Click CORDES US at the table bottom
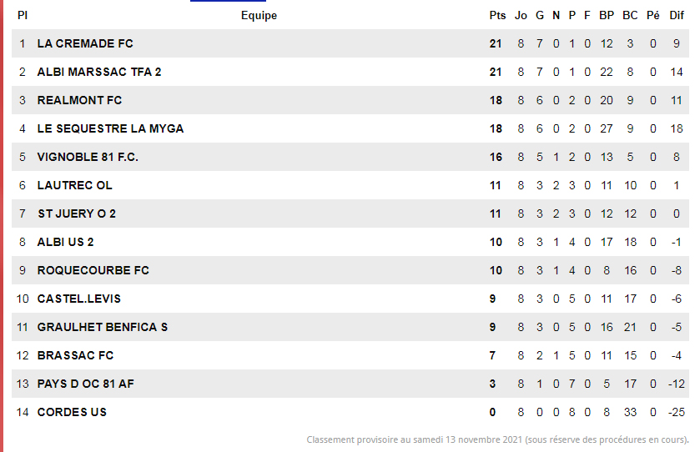 (x=72, y=412)
